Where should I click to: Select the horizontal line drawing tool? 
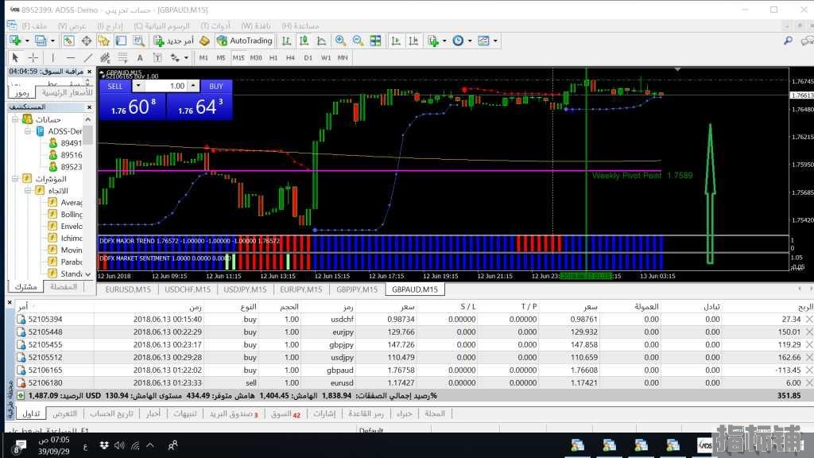pyautogui.click(x=70, y=58)
